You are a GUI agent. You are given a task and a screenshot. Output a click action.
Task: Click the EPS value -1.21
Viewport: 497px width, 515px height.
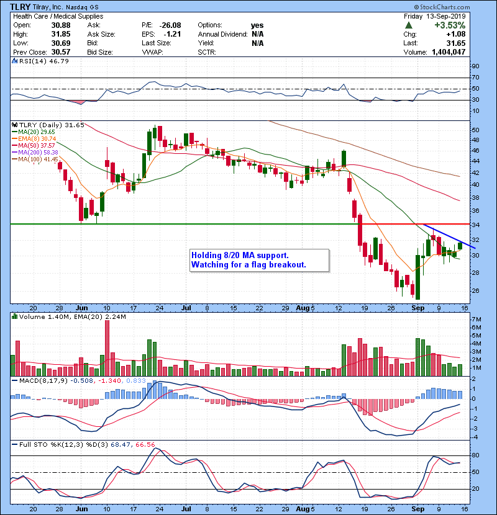172,34
